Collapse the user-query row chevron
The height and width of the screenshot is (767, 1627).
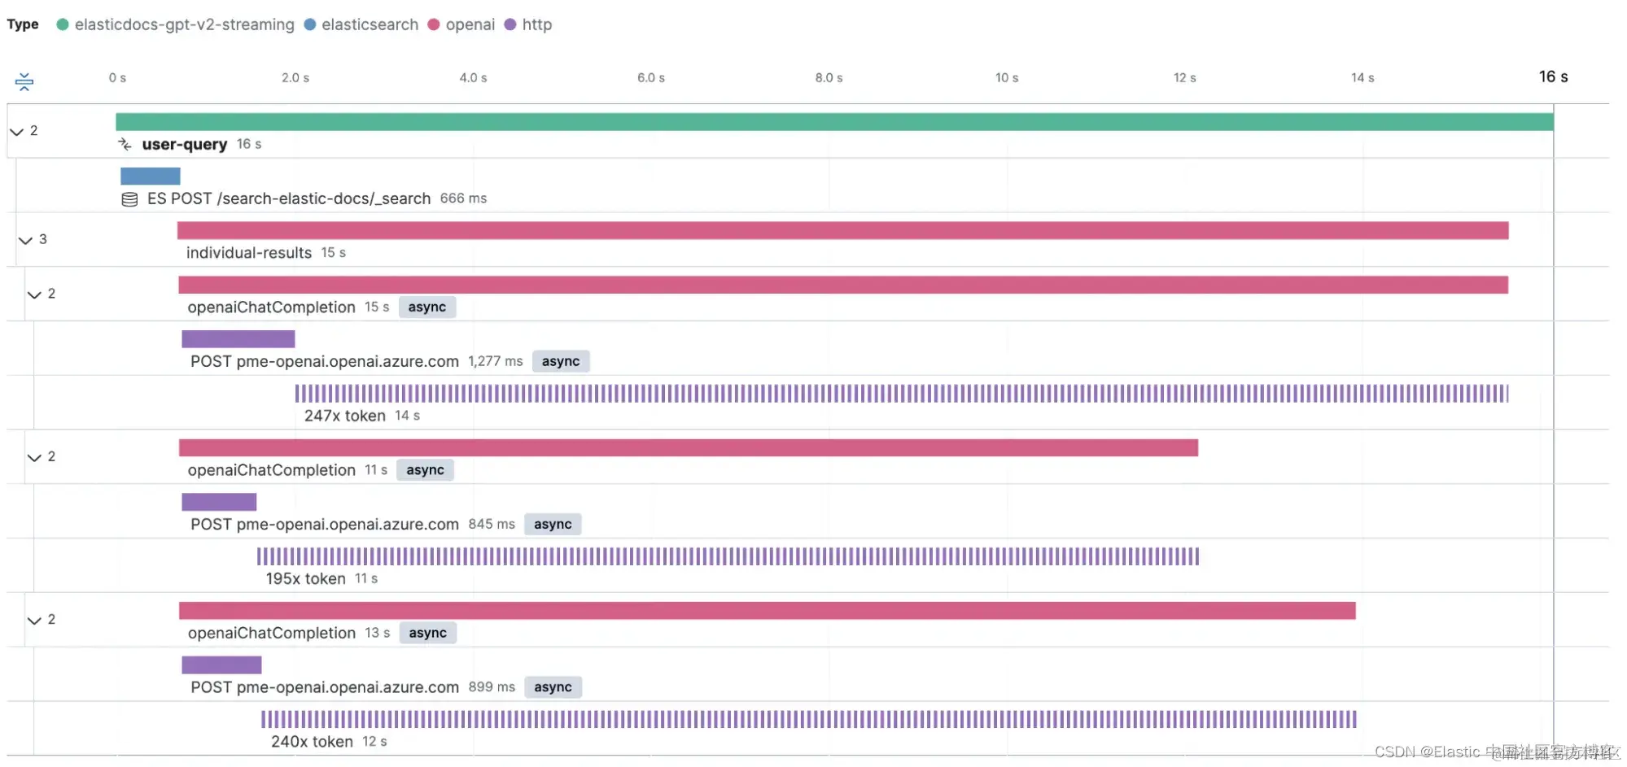[x=16, y=131]
